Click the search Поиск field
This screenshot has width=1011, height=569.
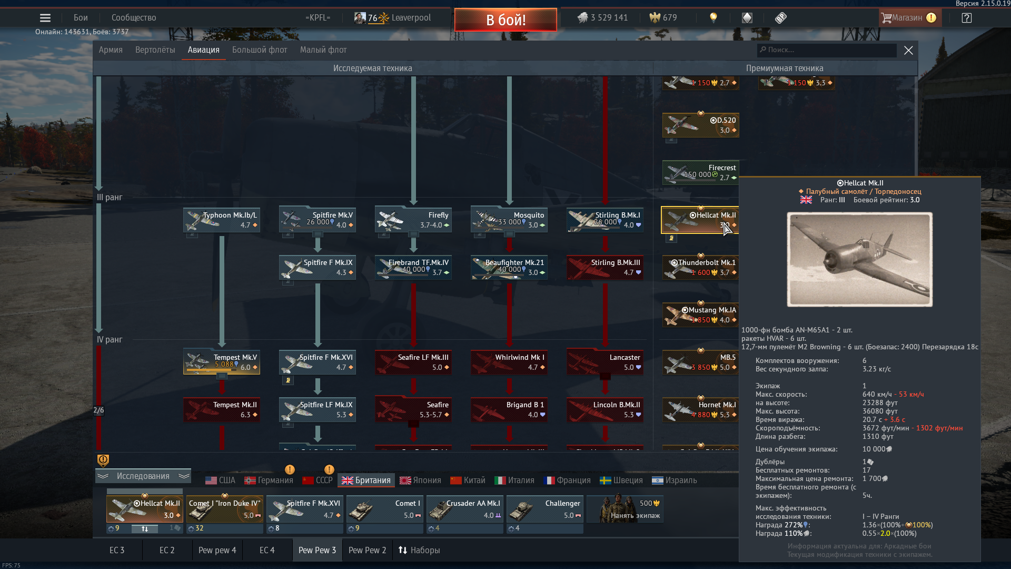[827, 50]
